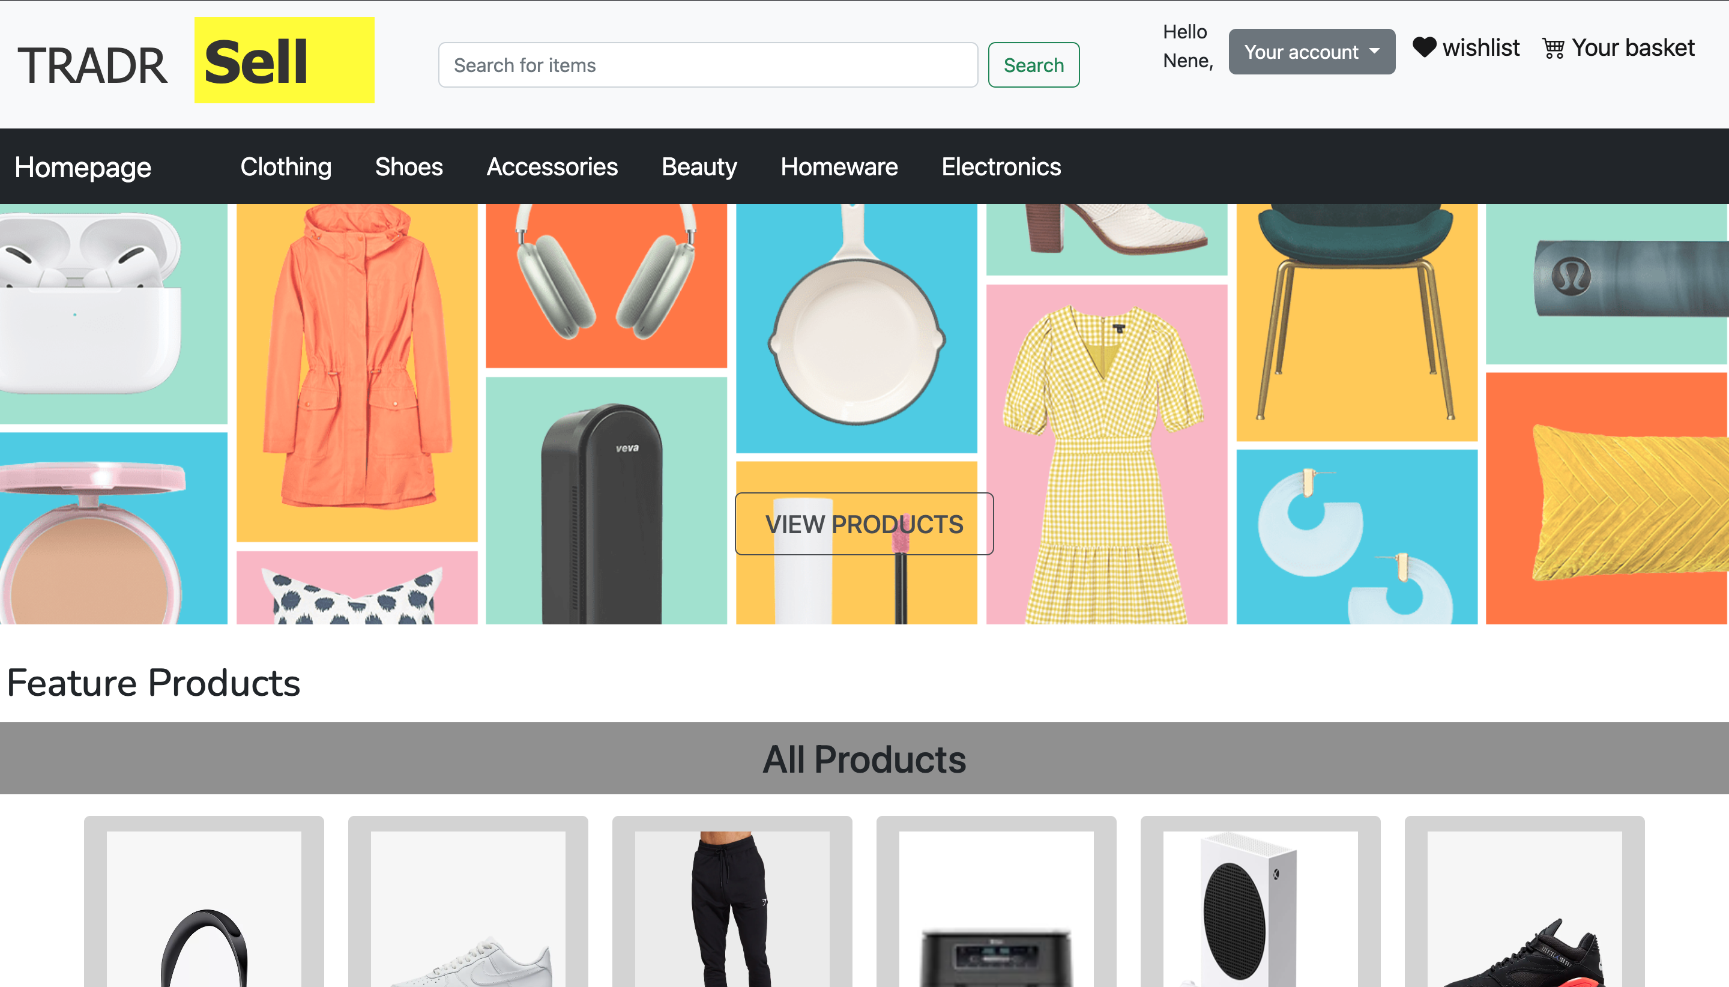Click the heart wishlist icon
Viewport: 1729px width, 987px height.
tap(1424, 47)
